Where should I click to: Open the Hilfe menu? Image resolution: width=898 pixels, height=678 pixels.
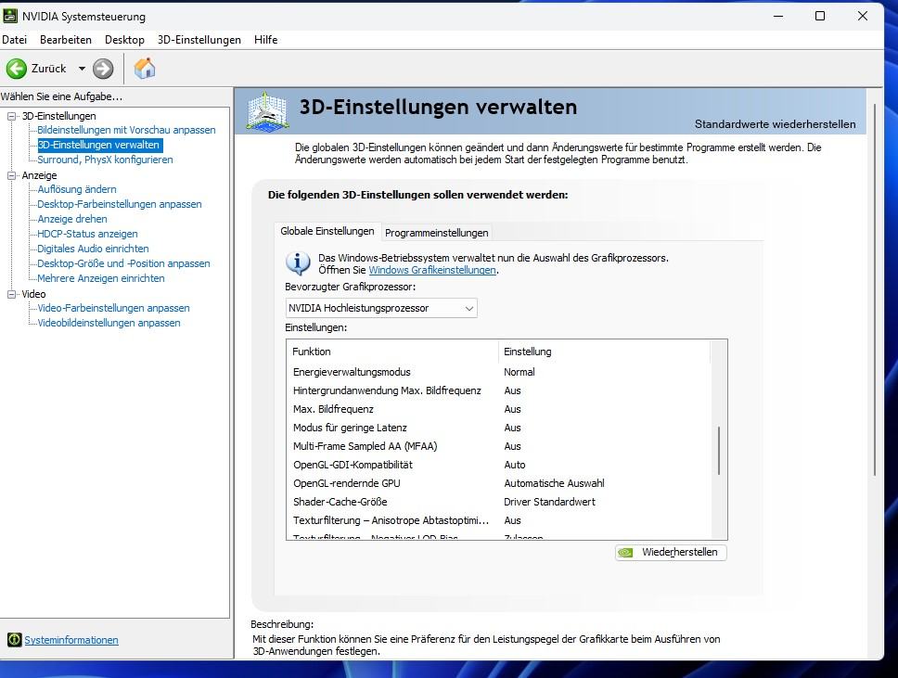coord(265,40)
